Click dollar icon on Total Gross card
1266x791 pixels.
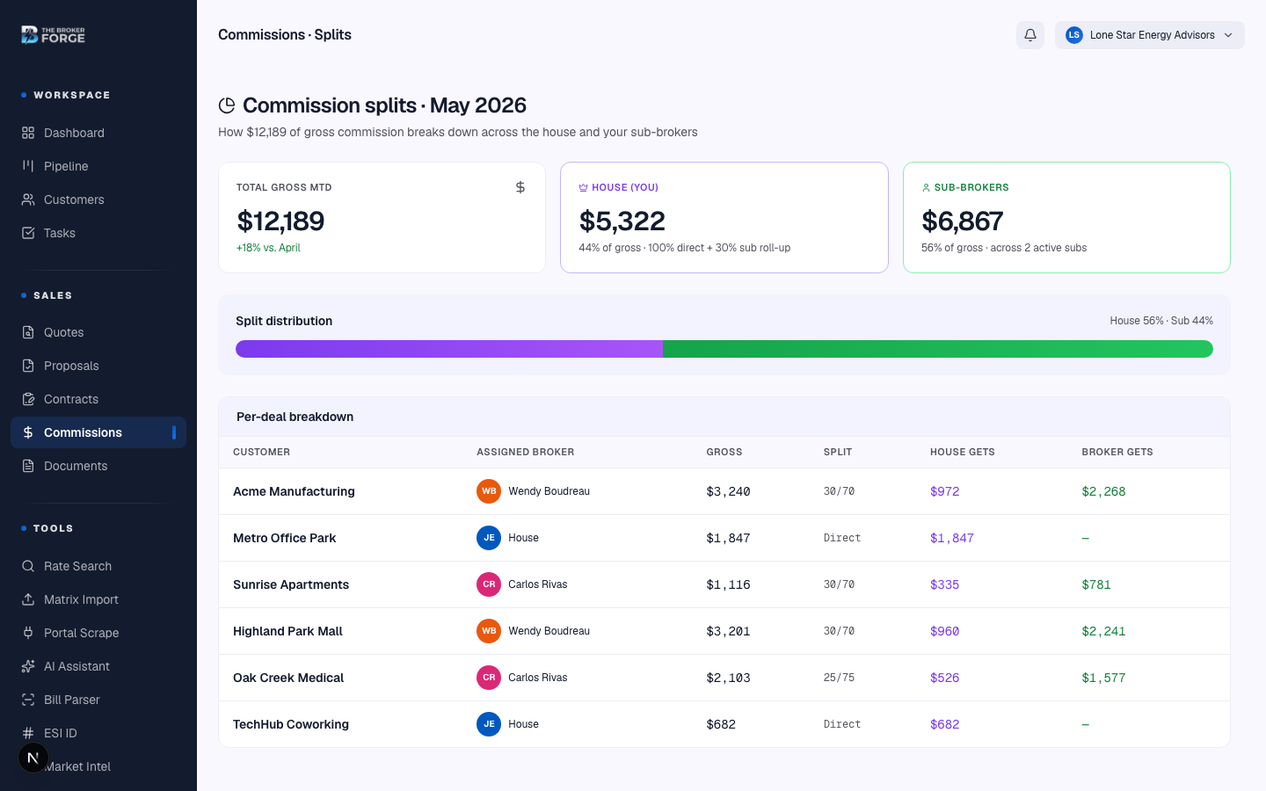point(520,187)
